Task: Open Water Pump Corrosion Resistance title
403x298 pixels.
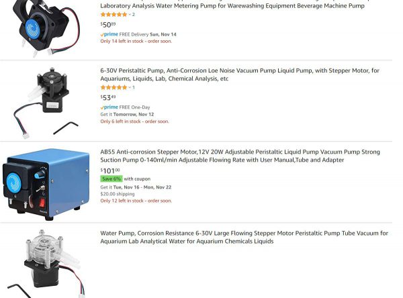Action: point(244,237)
